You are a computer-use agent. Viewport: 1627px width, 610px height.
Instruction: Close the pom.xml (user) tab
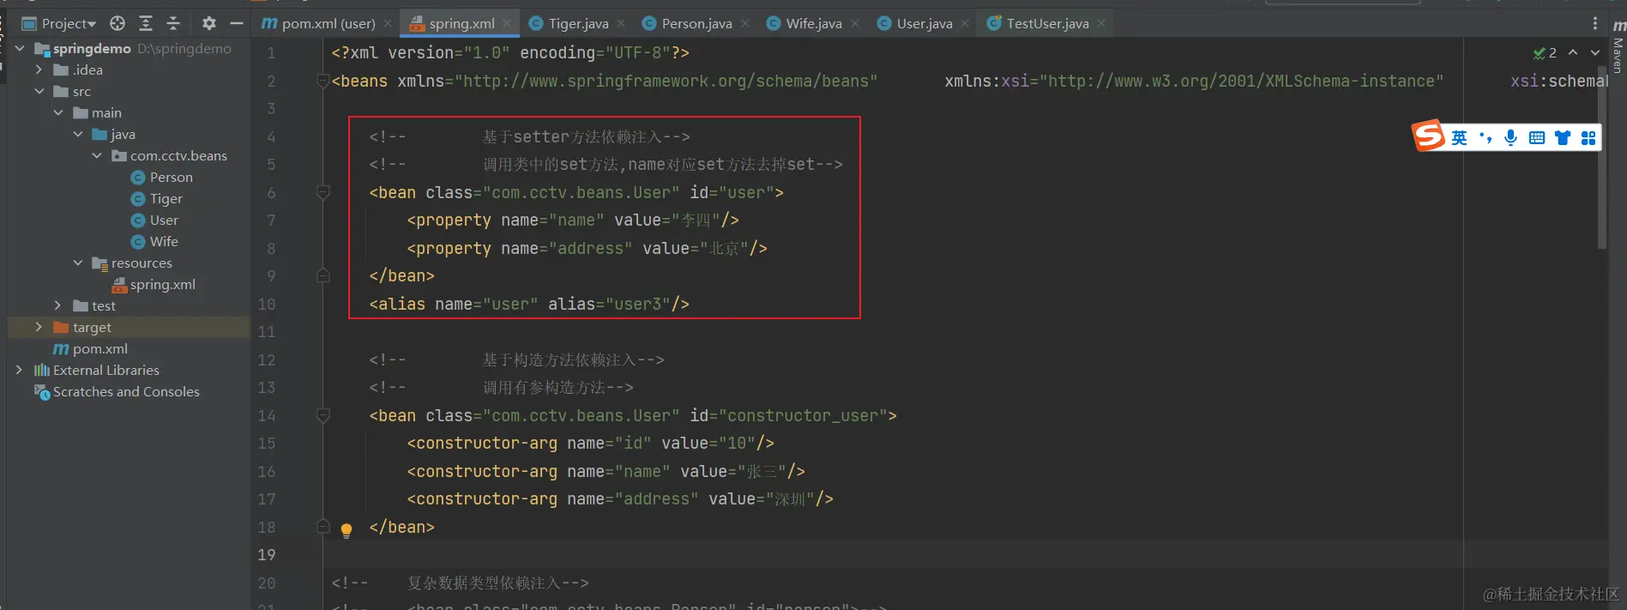pyautogui.click(x=388, y=23)
